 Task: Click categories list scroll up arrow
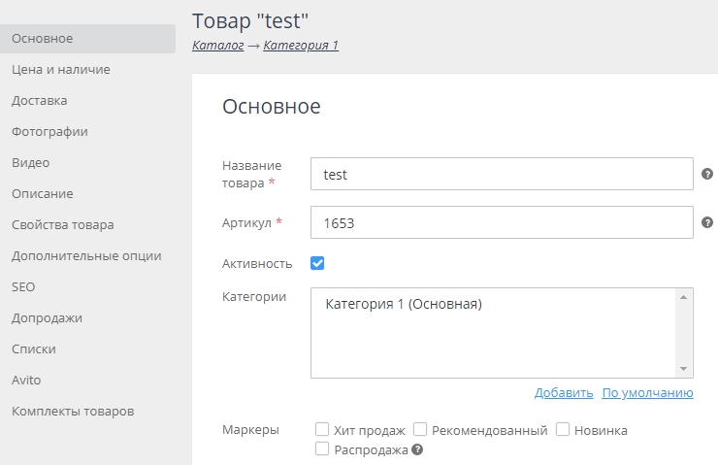684,297
